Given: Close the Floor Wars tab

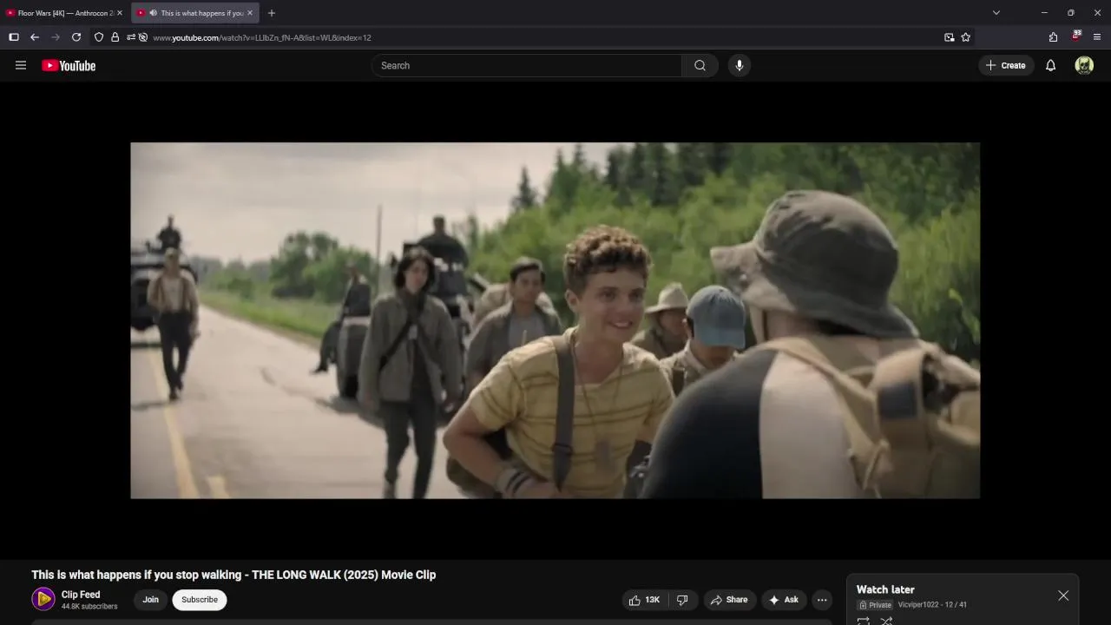Looking at the screenshot, I should 120,13.
